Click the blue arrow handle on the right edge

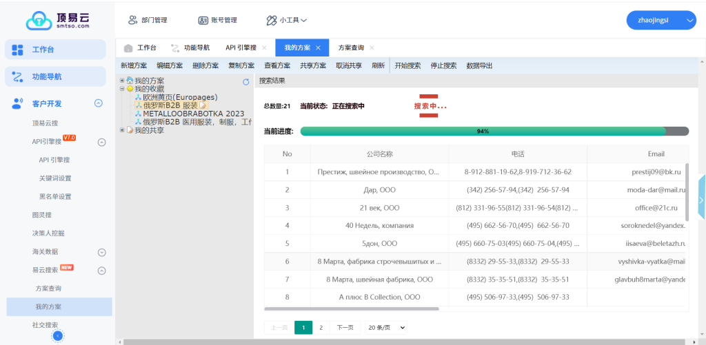tap(701, 200)
